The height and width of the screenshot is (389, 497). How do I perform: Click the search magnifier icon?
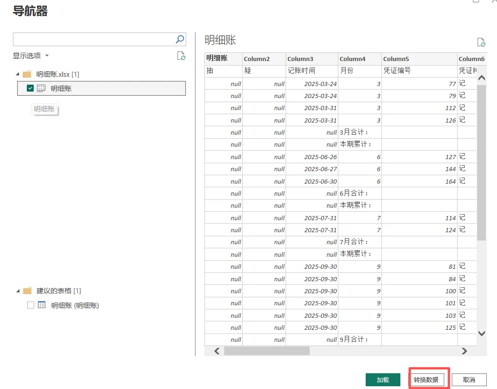[x=180, y=39]
